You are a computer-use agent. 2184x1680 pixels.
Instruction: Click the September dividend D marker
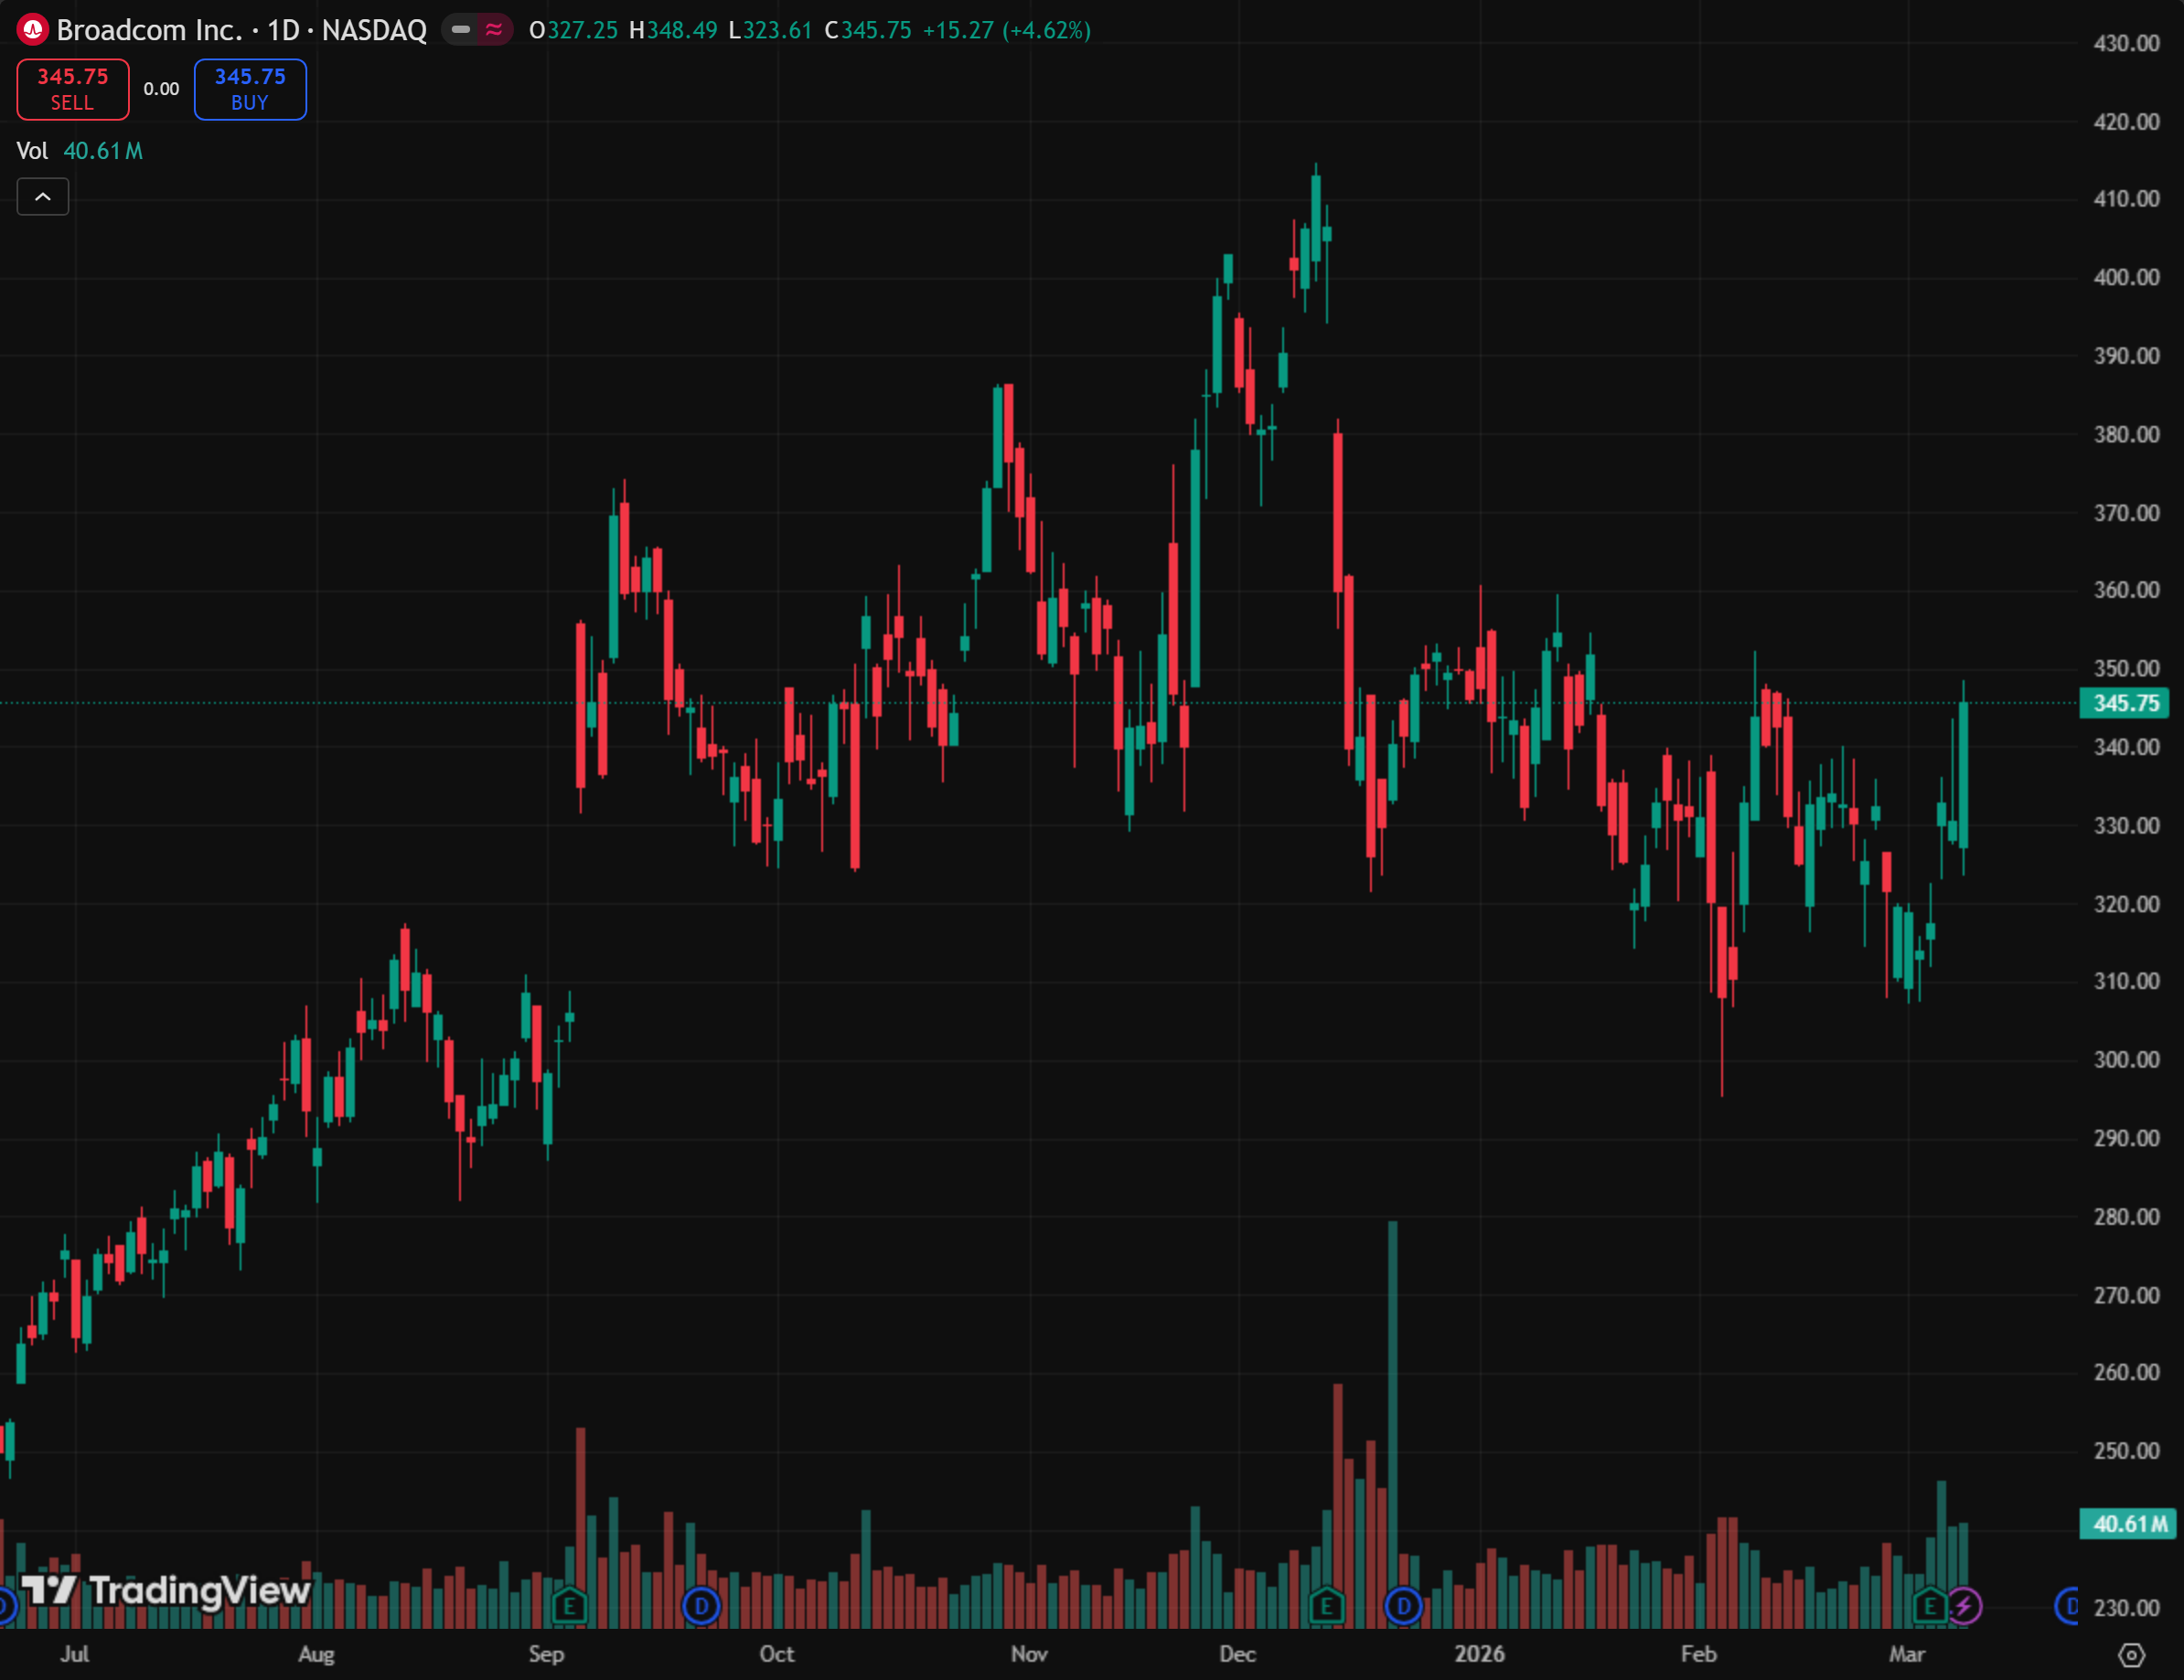coord(701,1606)
